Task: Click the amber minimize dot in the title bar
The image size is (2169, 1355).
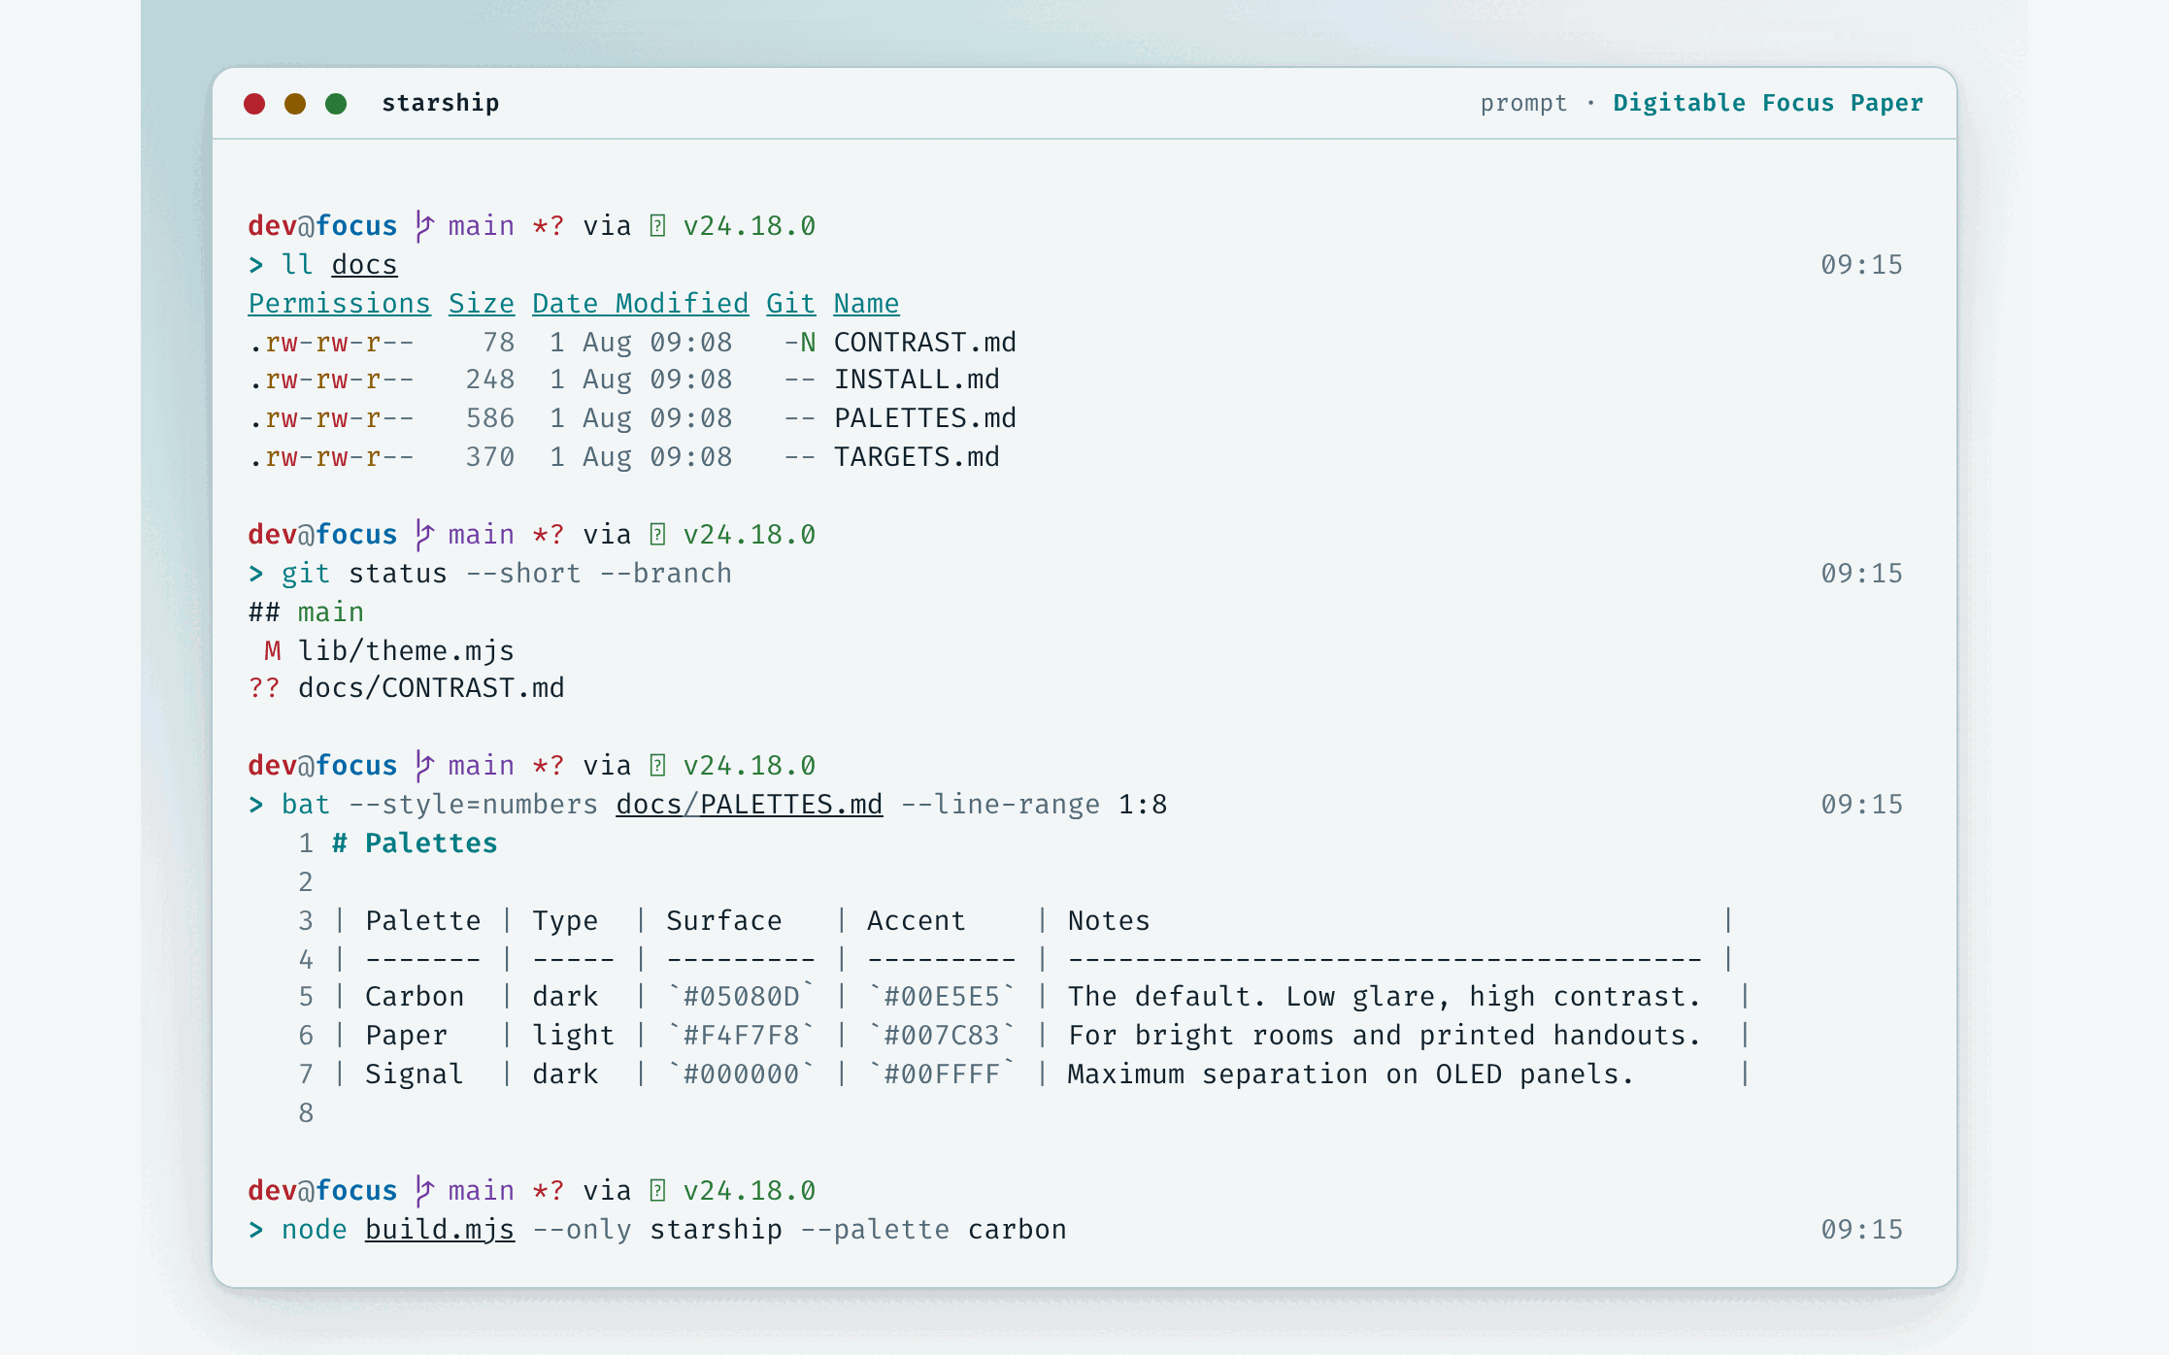Action: click(295, 104)
